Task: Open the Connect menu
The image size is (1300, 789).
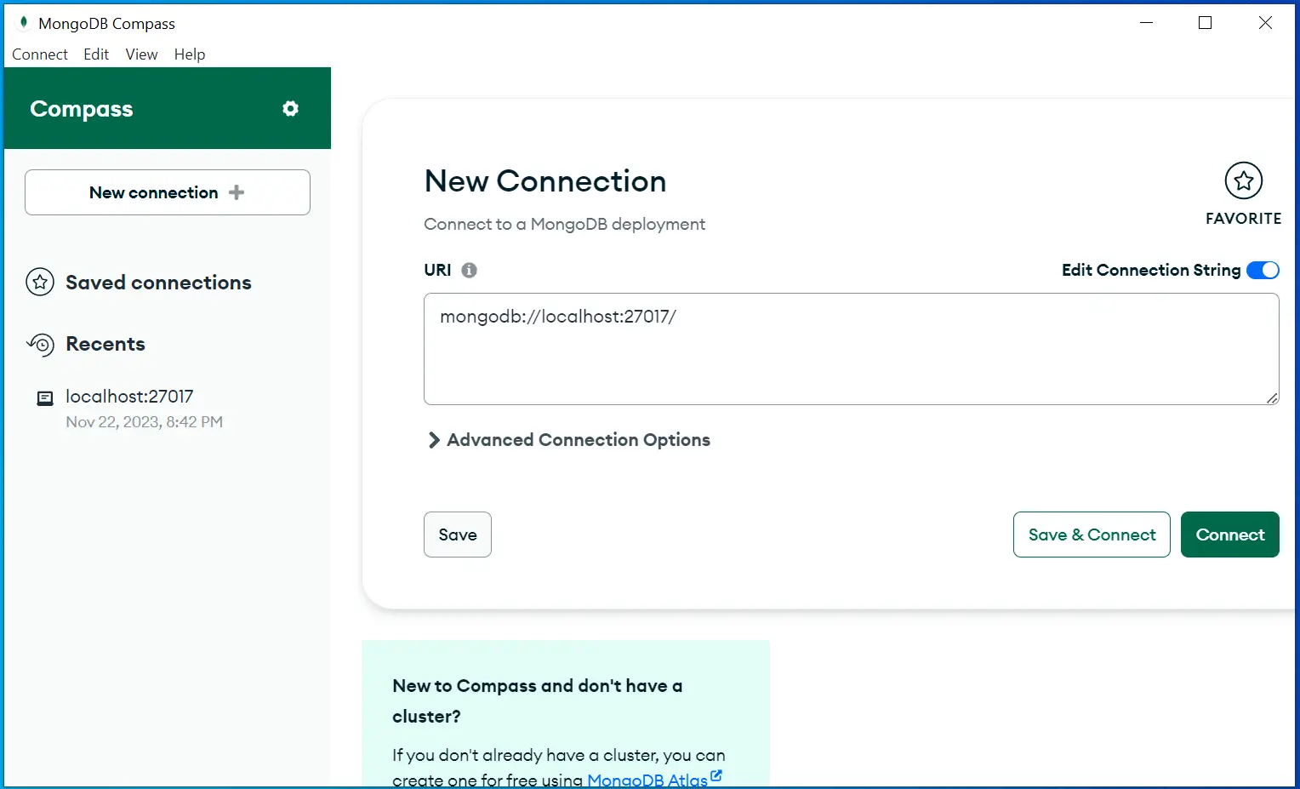Action: pos(40,54)
